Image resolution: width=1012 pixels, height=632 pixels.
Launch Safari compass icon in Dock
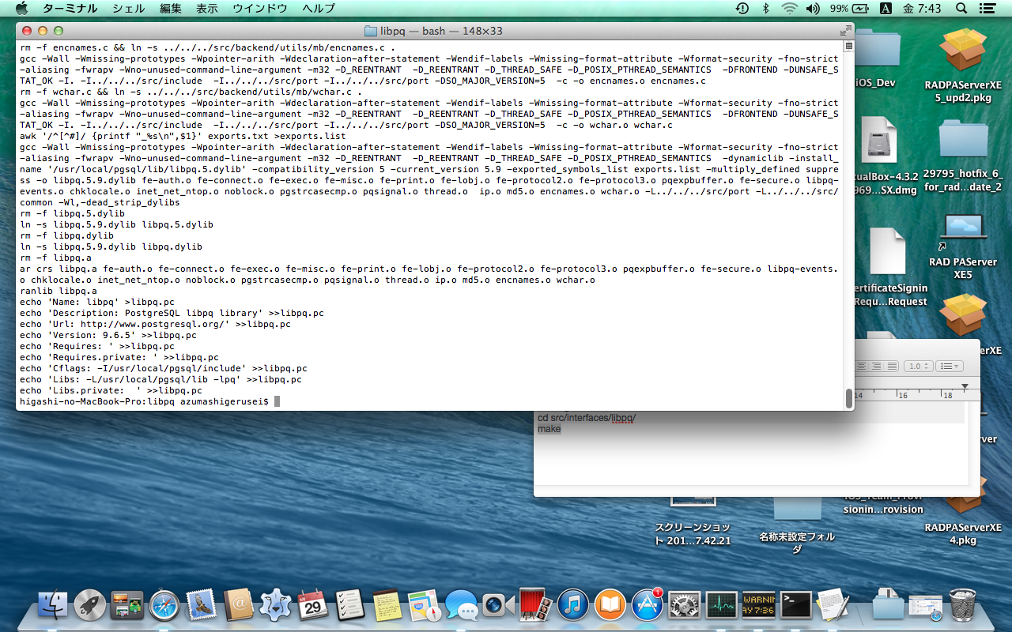point(164,605)
